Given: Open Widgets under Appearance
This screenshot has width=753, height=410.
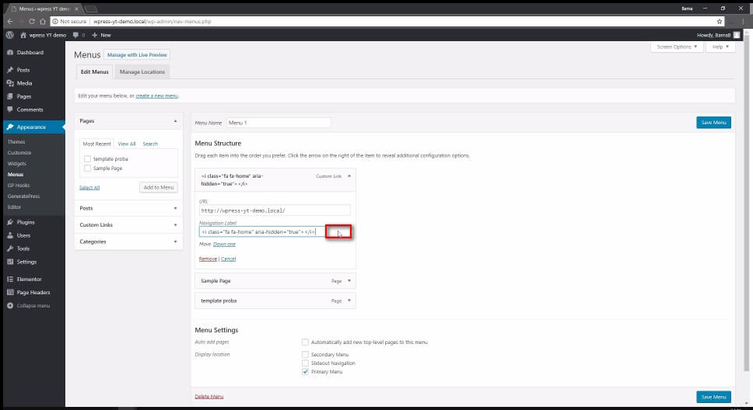Looking at the screenshot, I should [x=17, y=164].
